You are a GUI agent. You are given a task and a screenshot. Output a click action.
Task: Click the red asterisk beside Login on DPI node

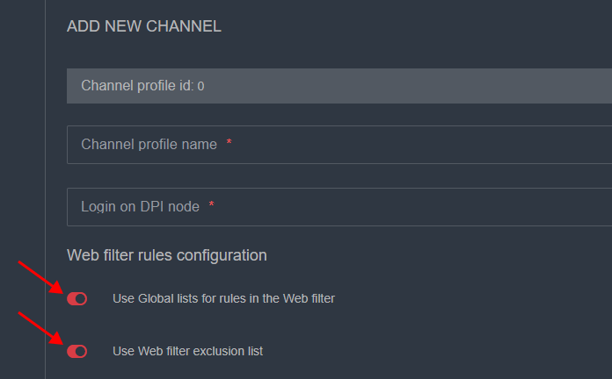coord(212,205)
